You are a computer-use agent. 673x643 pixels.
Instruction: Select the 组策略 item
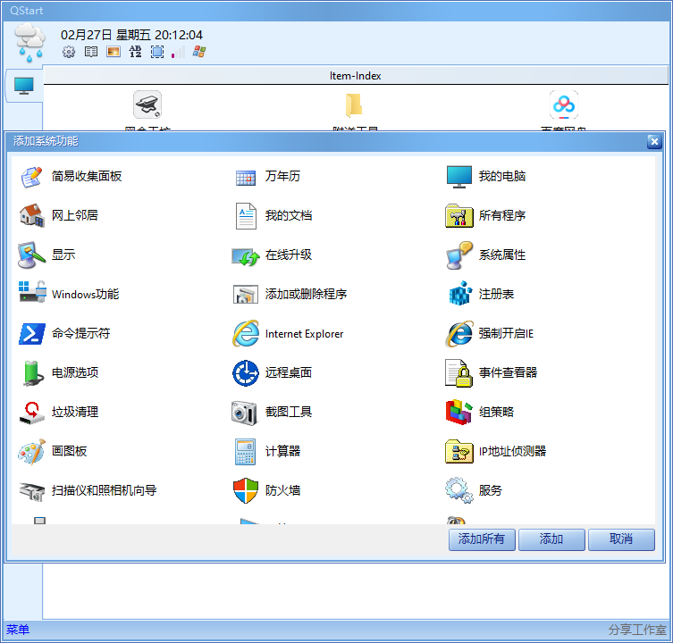click(480, 412)
